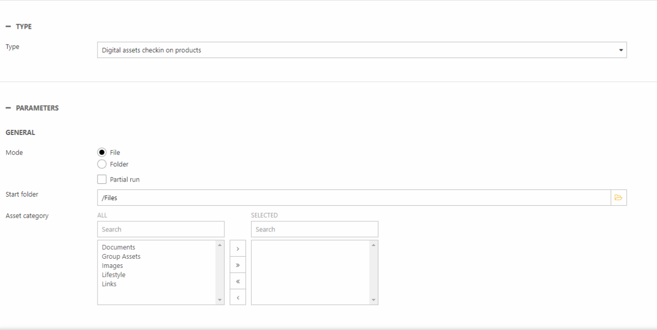The width and height of the screenshot is (657, 330).
Task: Click the move selected left arrow button
Action: [238, 297]
